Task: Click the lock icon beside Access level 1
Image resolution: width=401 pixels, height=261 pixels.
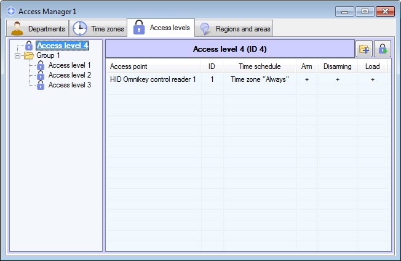Action: (x=41, y=65)
